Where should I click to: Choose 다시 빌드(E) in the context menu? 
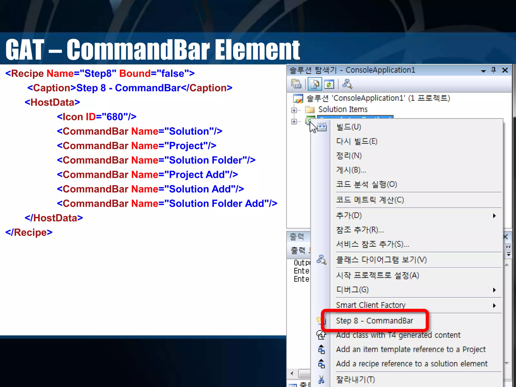(x=357, y=141)
